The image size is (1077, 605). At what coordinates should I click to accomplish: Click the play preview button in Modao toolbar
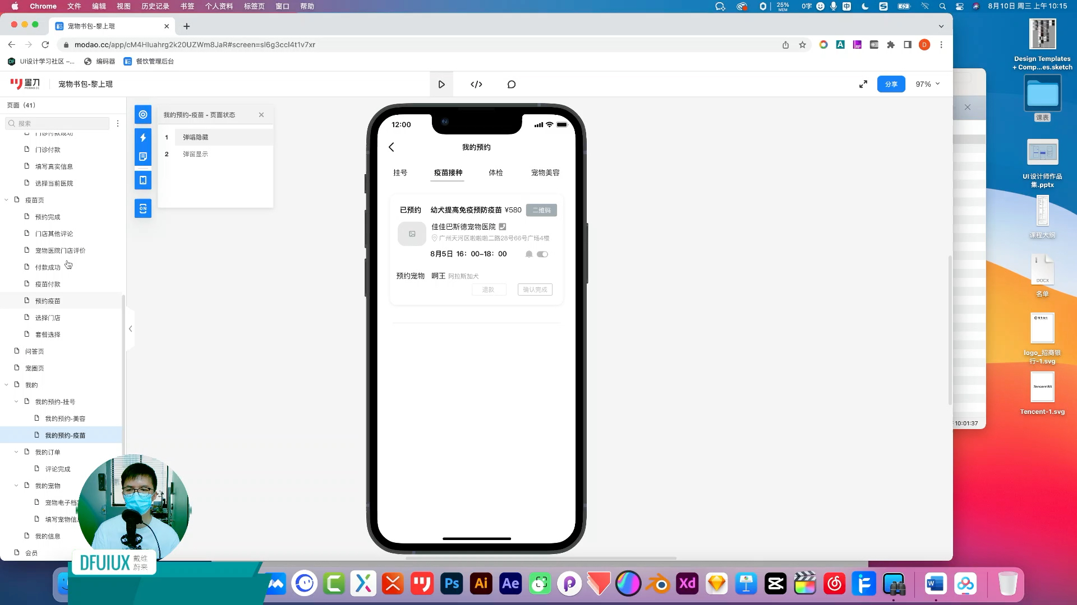[441, 85]
